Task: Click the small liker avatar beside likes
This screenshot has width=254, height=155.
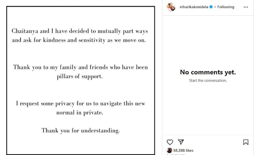Action: coord(169,150)
